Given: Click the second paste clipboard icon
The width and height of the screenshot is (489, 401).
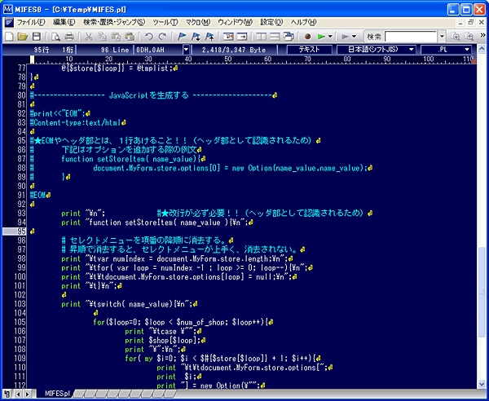Looking at the screenshot, I should pos(130,37).
